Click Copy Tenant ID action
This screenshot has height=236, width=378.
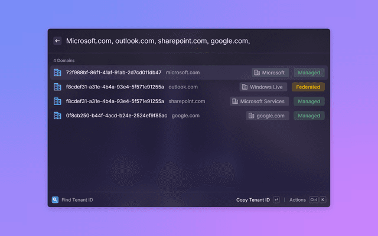(x=253, y=200)
